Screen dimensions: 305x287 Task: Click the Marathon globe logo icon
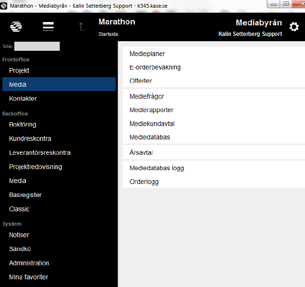(x=16, y=26)
